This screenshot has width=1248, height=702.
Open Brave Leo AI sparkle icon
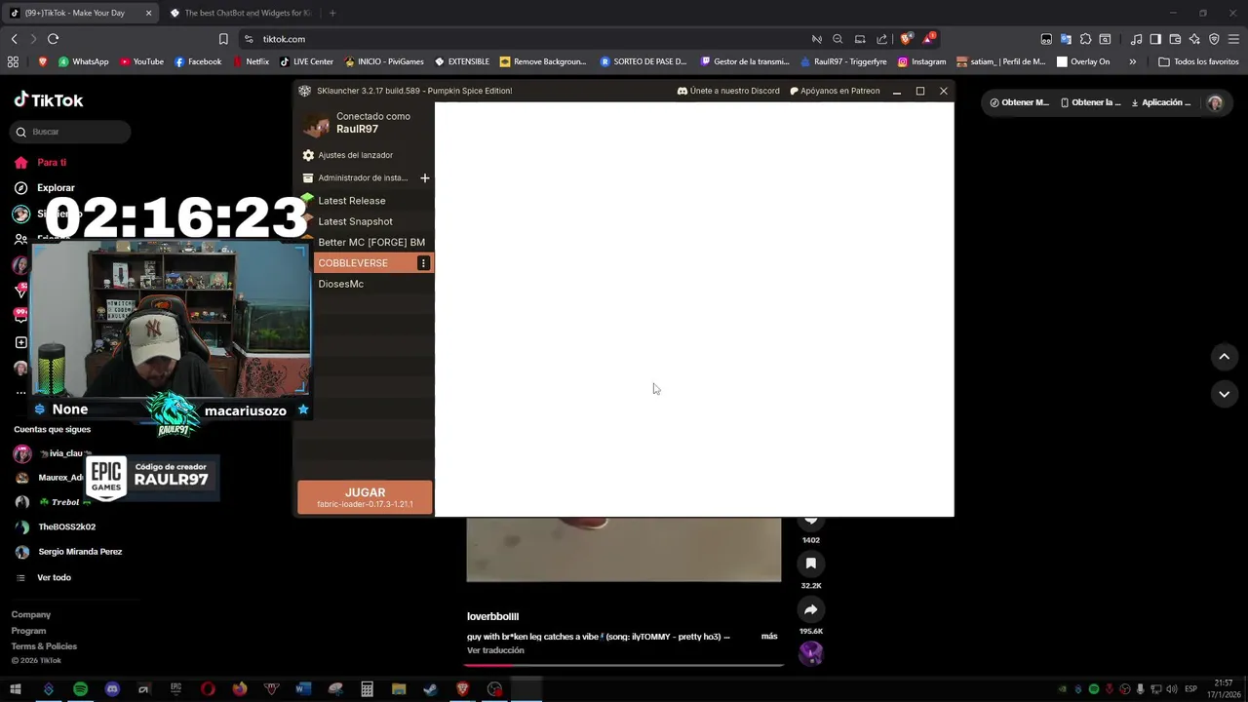tap(1194, 39)
